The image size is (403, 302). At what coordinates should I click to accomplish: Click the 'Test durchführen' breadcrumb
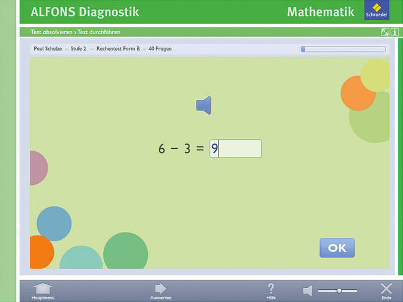[99, 32]
